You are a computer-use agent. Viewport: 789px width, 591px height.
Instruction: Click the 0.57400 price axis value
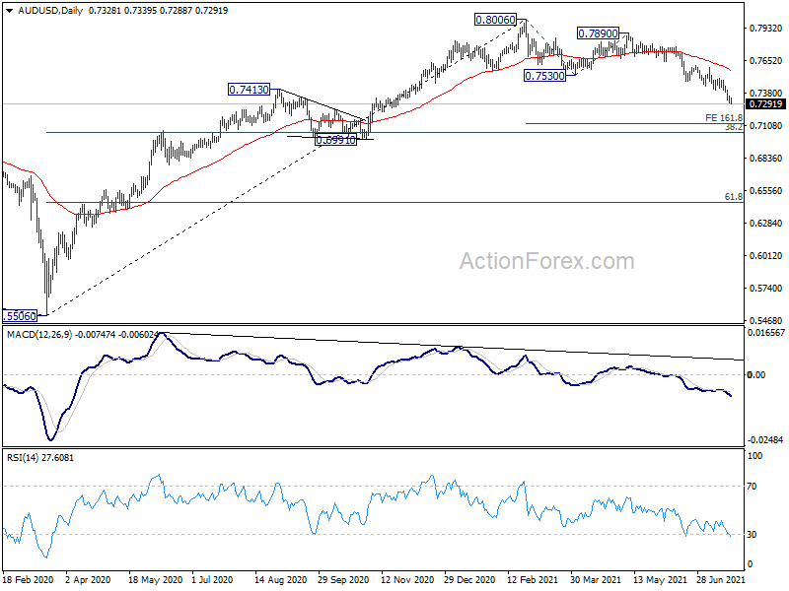point(766,289)
